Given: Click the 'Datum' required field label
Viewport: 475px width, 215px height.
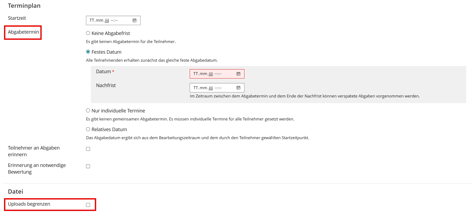Looking at the screenshot, I should pos(103,72).
